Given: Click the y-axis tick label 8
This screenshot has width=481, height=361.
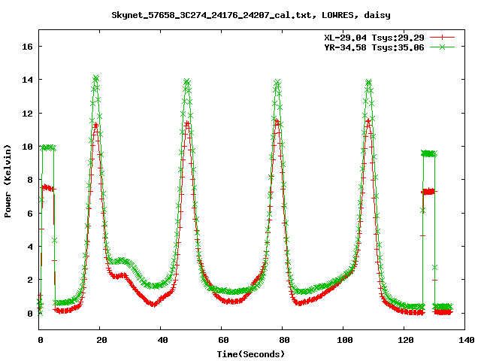Looking at the screenshot, I should click(30, 180).
